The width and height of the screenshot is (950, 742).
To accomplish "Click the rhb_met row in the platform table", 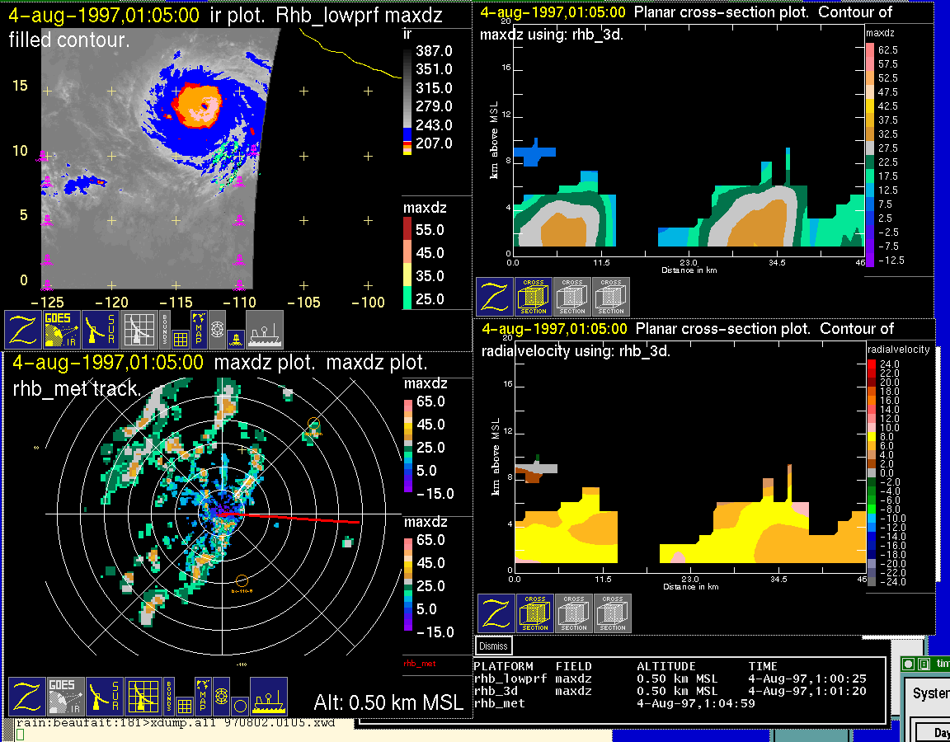I will click(614, 703).
